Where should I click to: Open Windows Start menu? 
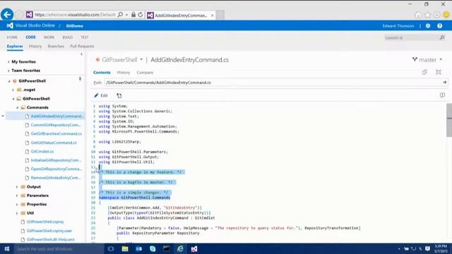(7, 249)
